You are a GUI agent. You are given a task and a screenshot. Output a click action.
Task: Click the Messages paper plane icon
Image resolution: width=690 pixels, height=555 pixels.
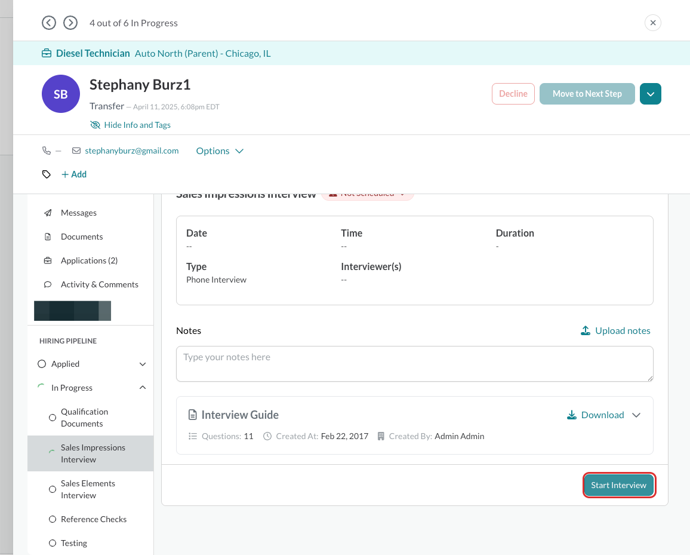48,213
